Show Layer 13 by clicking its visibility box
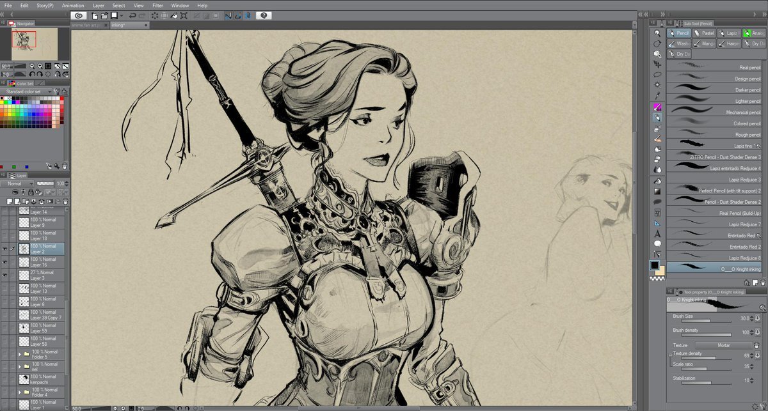 pyautogui.click(x=4, y=289)
